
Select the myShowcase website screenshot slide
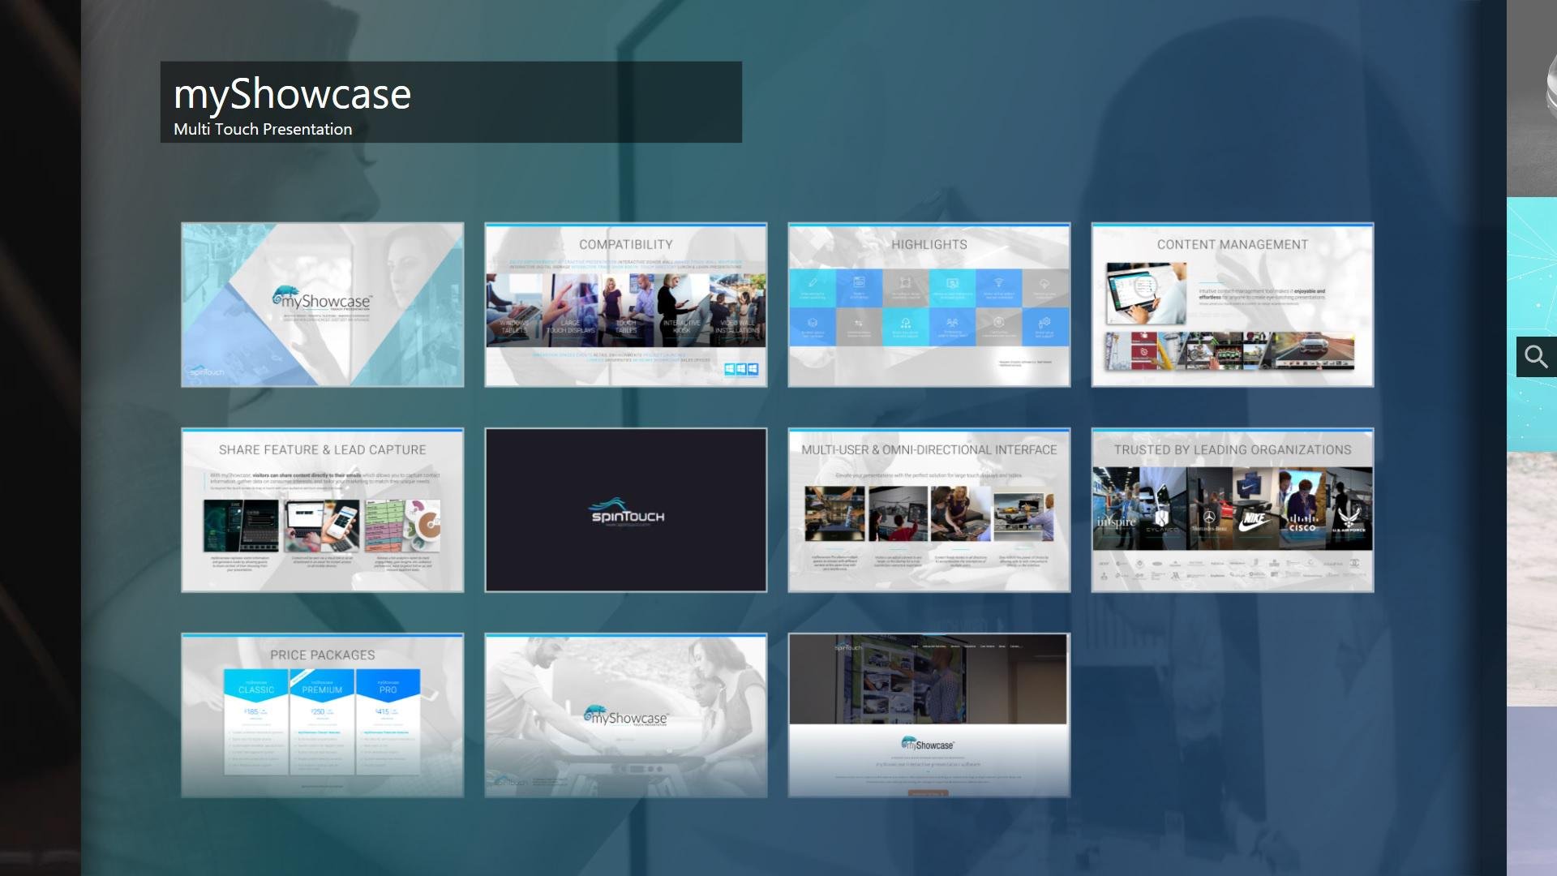pyautogui.click(x=929, y=715)
